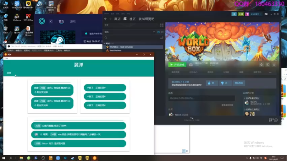
Task: Open WorldBox settings gear in Steam
Action: coord(262,65)
